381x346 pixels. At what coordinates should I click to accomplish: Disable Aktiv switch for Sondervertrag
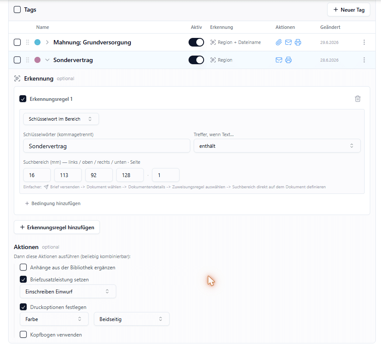pos(196,60)
